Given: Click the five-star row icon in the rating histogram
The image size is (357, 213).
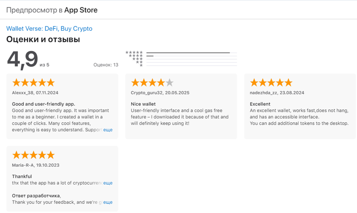Looking at the screenshot, I should (x=134, y=52).
